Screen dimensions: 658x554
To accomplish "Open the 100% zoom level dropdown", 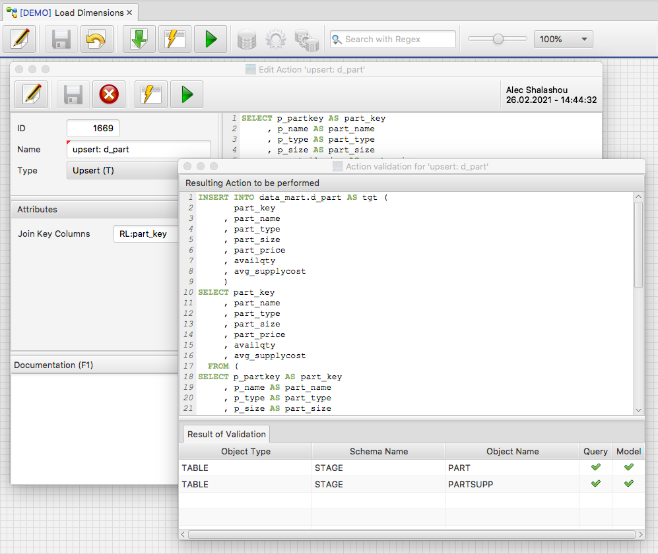I will tap(563, 40).
